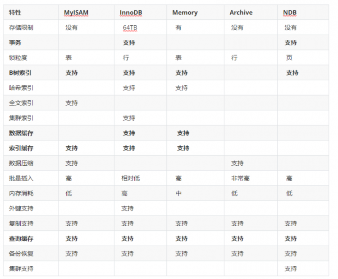
Task: Click 高 for NDB in 批量插入 row
Action: (289, 178)
